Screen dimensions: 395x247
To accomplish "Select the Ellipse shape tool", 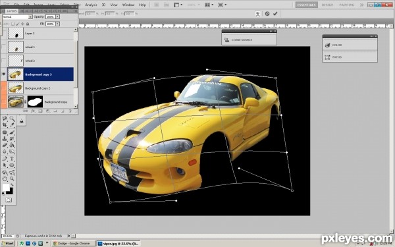I will point(12,165).
